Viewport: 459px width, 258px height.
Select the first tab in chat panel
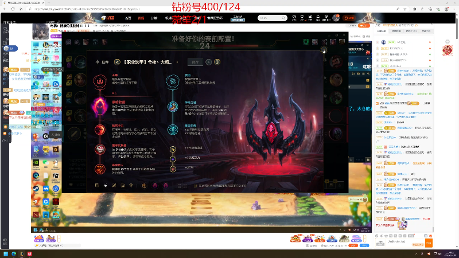click(381, 31)
